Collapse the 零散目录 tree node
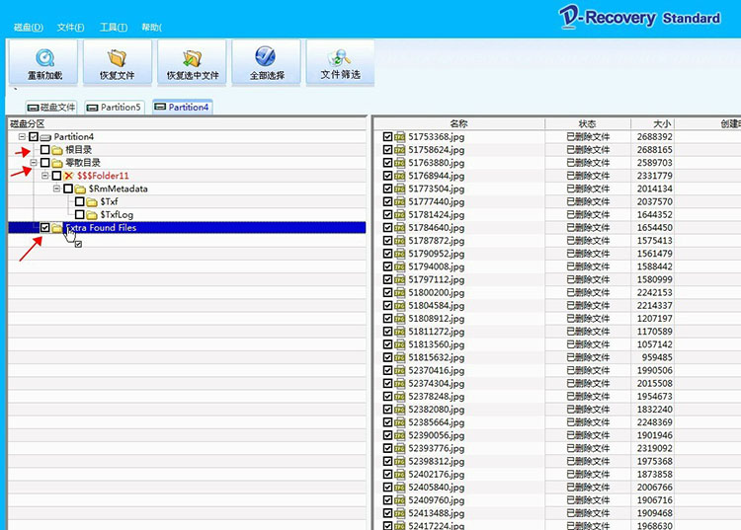The width and height of the screenshot is (741, 530). coord(34,163)
